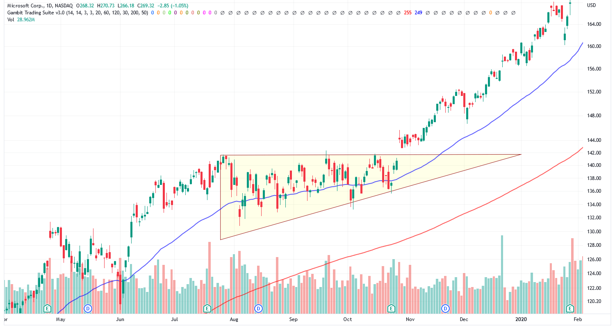Viewport: 615px width, 328px height.
Task: Click the 140.00 price axis label
Action: coord(594,166)
